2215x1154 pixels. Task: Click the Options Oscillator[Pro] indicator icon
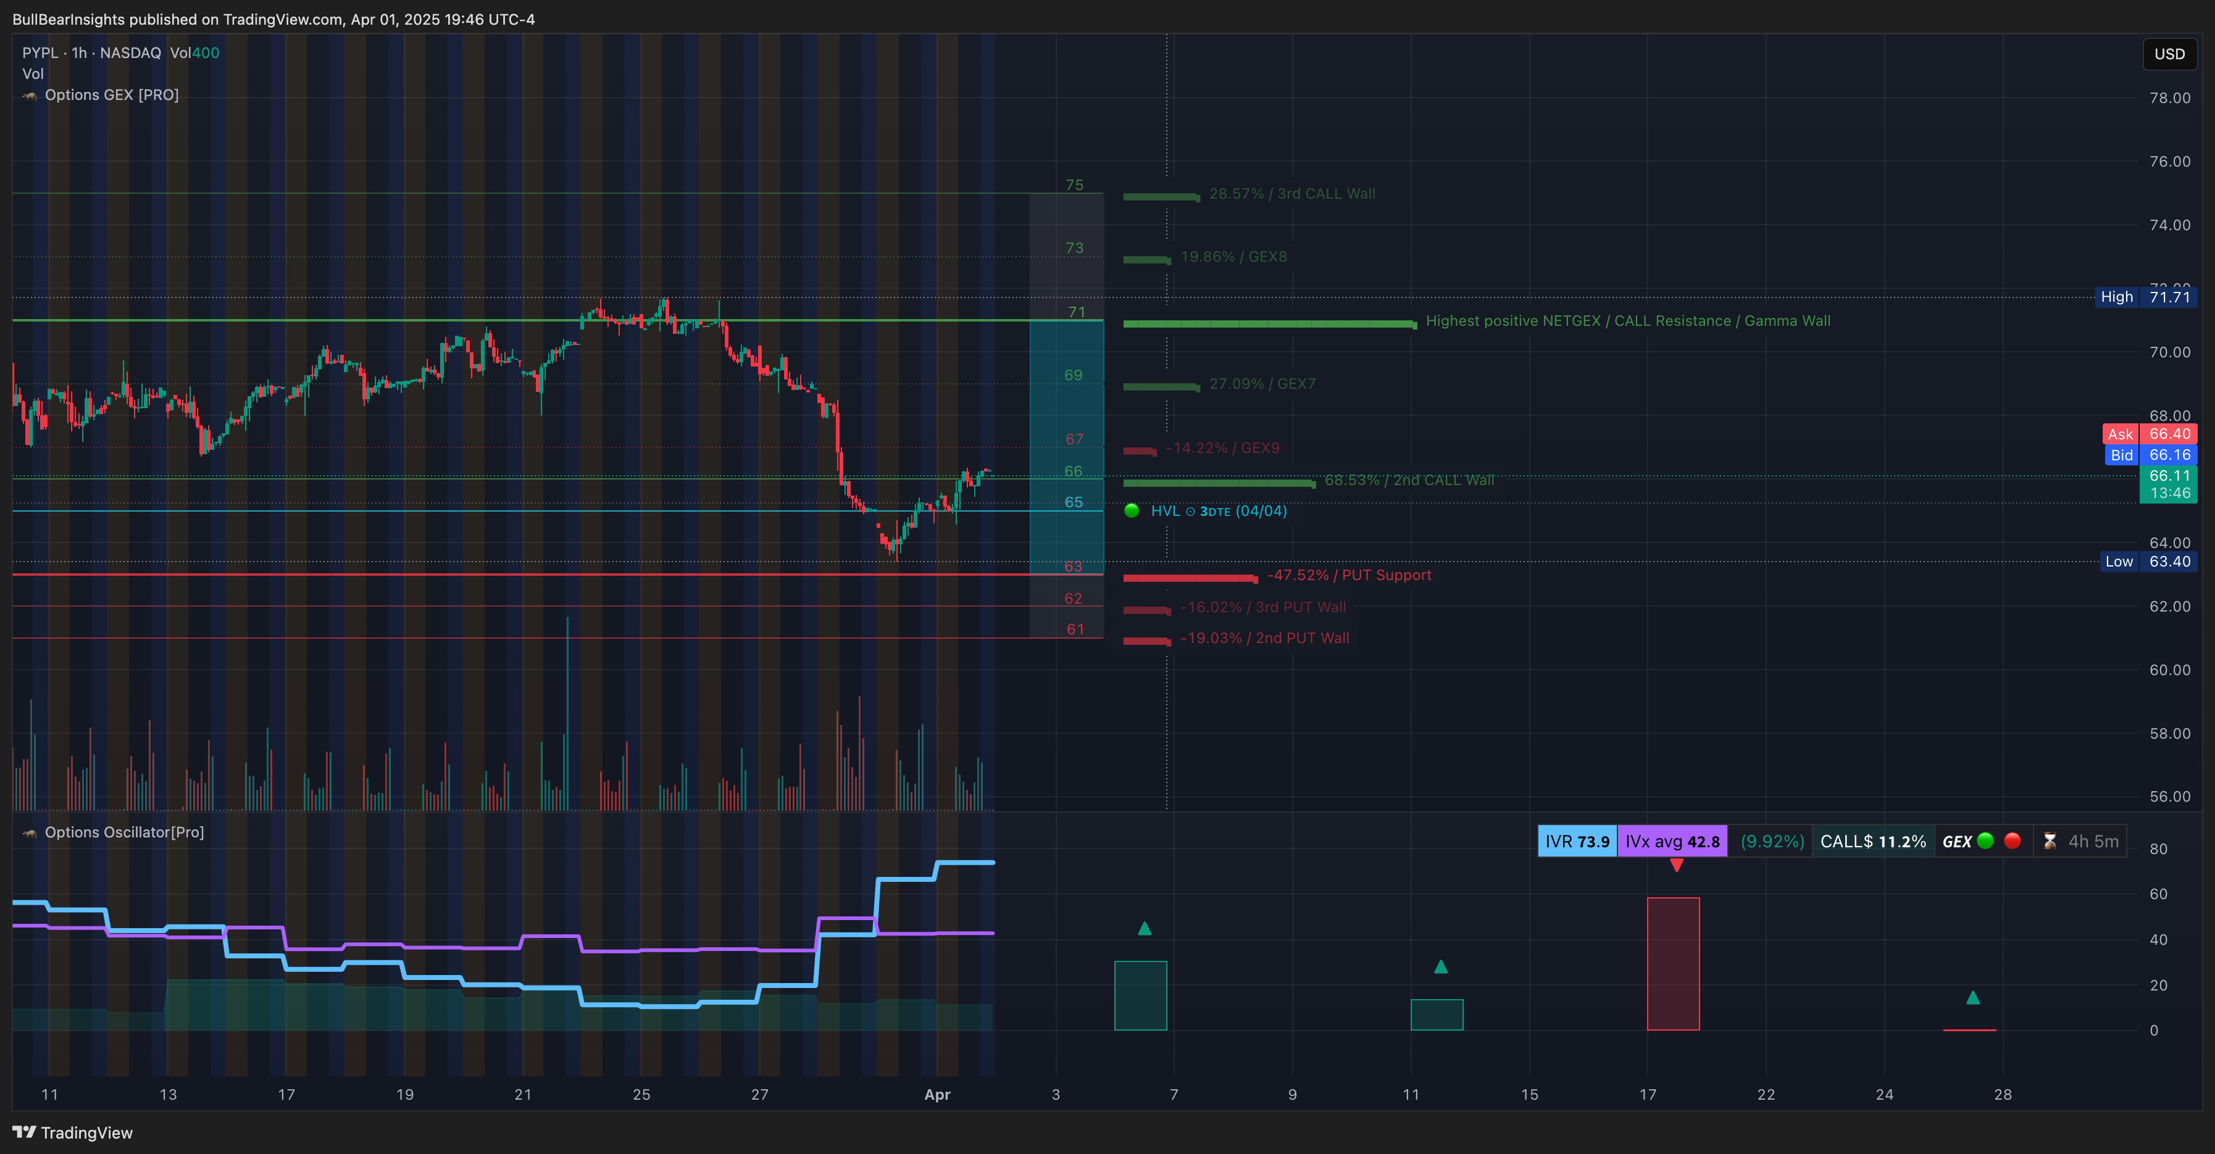[30, 832]
